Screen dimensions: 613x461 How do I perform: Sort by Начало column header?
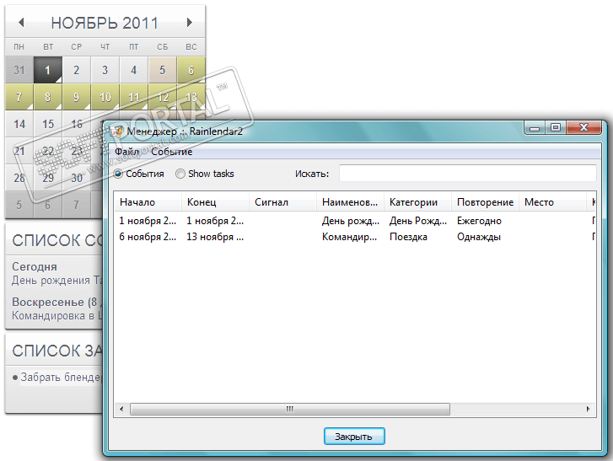click(x=148, y=202)
